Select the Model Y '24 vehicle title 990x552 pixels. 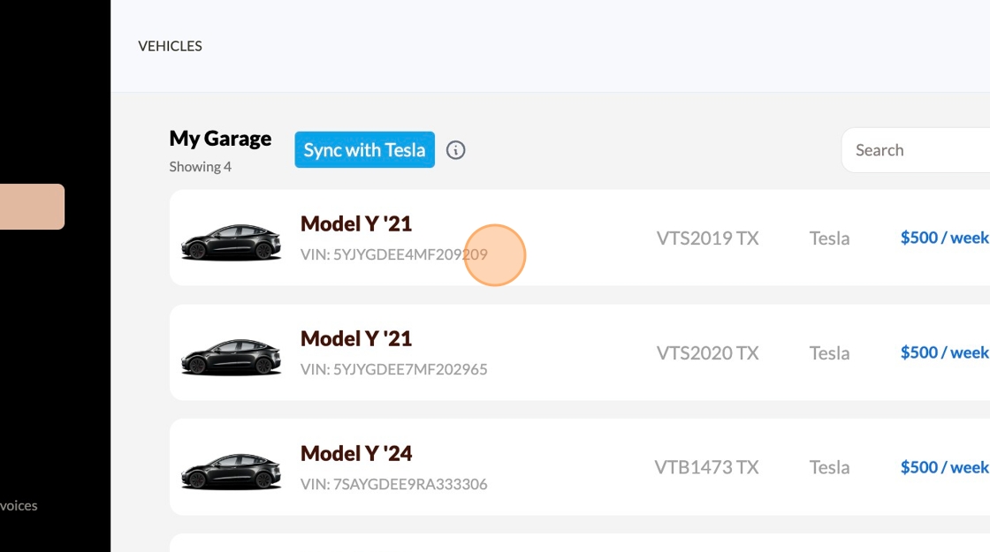356,453
